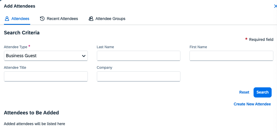Reset the search criteria
Screen dimensions: 277x133
244,92
